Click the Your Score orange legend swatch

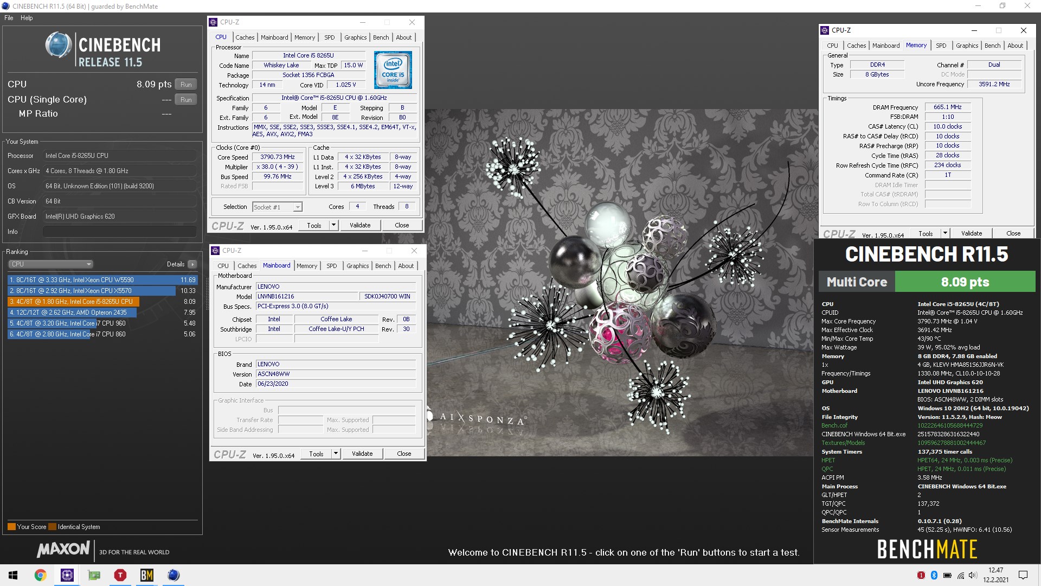(11, 527)
